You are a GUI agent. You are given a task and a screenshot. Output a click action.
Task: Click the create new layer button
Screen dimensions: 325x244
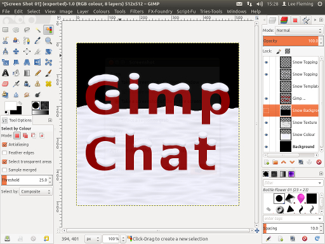(x=267, y=162)
